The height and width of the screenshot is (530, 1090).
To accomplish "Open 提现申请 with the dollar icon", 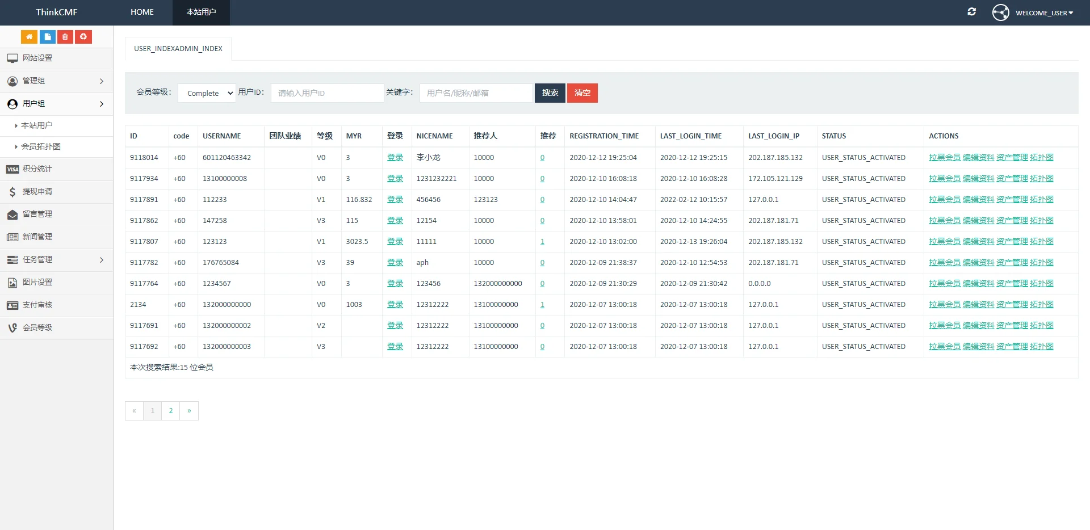I will pyautogui.click(x=37, y=192).
